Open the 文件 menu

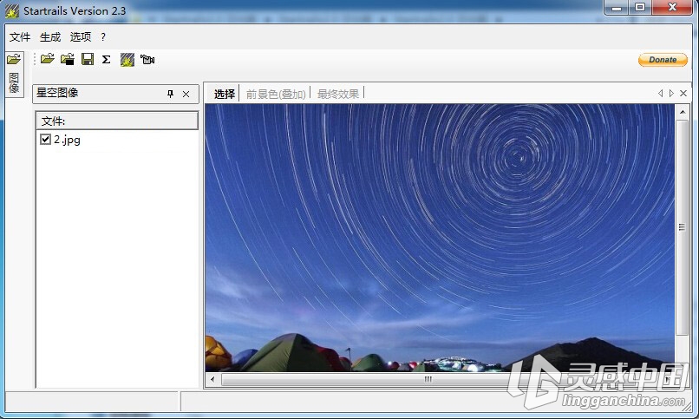click(20, 37)
